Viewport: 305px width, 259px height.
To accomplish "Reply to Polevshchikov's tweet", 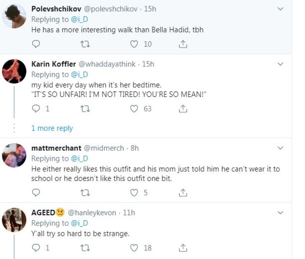I will click(x=36, y=44).
